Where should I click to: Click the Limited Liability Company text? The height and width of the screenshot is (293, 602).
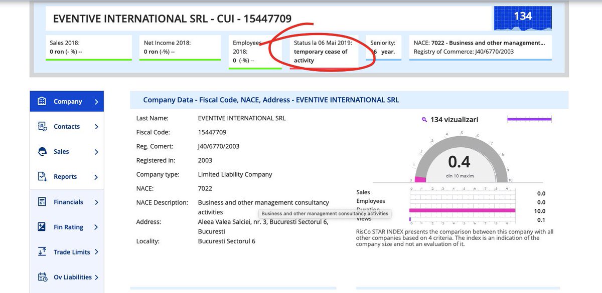click(x=235, y=174)
